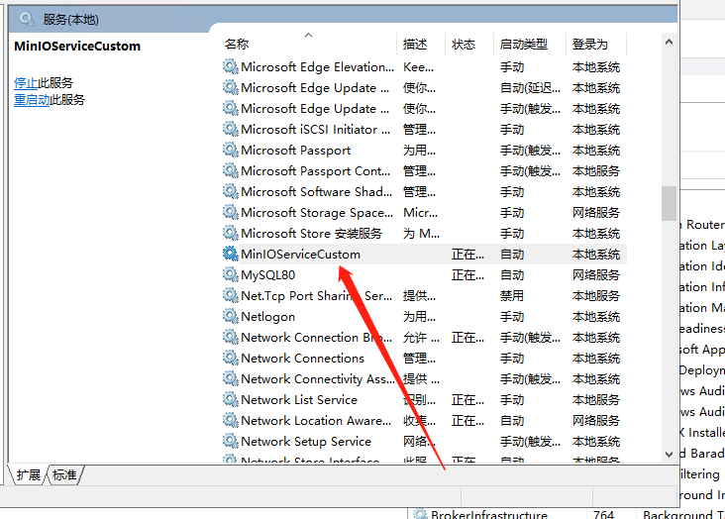Screen dimensions: 725x519
Task: Click the Microsoft iSCSI Initiator service icon
Action: pos(231,130)
